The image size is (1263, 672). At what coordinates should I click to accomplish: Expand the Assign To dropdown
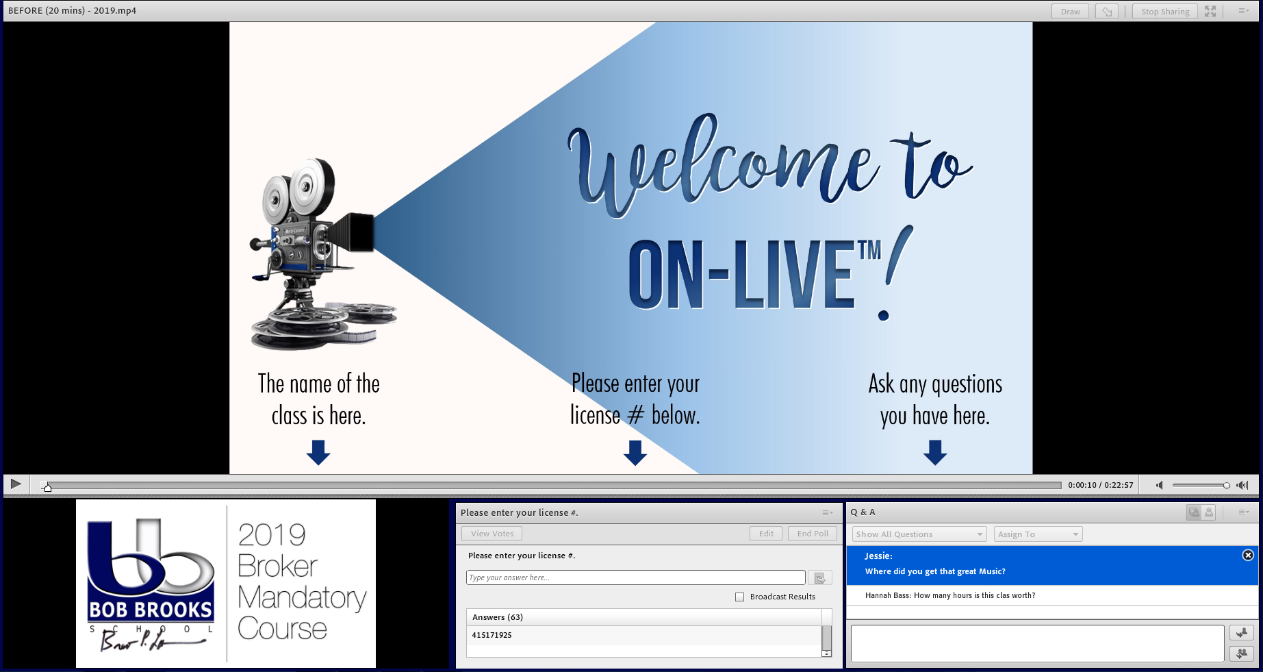pos(1038,534)
